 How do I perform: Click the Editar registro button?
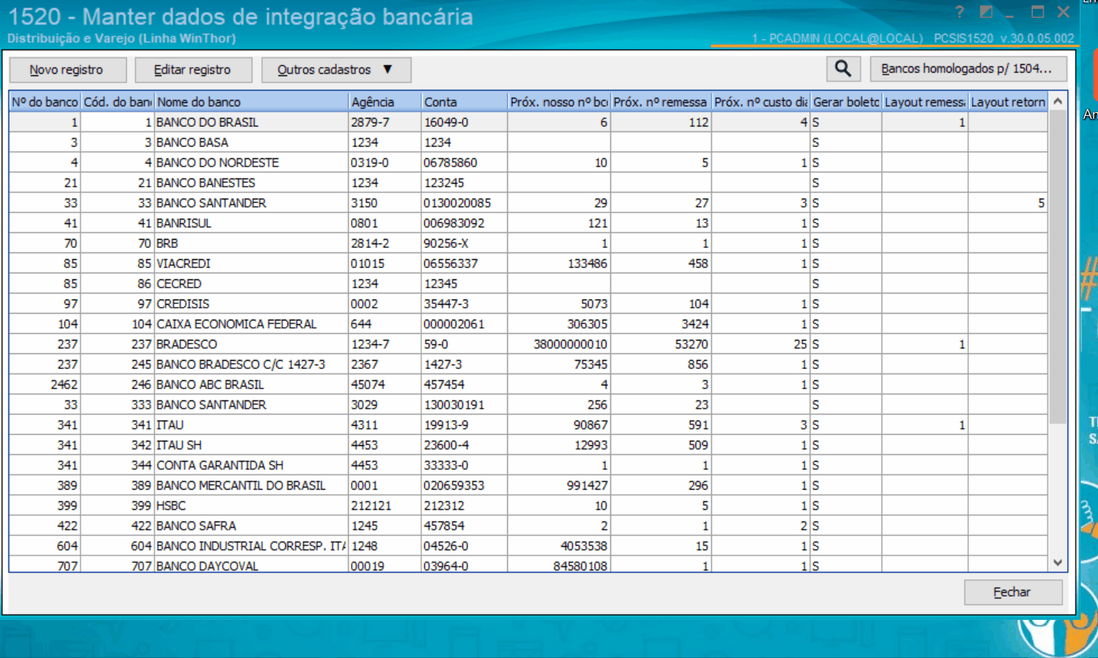coord(193,69)
